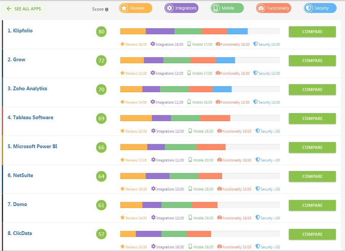Viewport: 345px width, 251px height.
Task: Click ClicData's Integrations gear icon
Action: [x=153, y=247]
